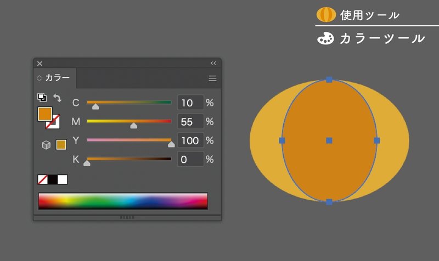The height and width of the screenshot is (261, 439).
Task: Collapse the panel with double arrows
Action: coord(213,63)
